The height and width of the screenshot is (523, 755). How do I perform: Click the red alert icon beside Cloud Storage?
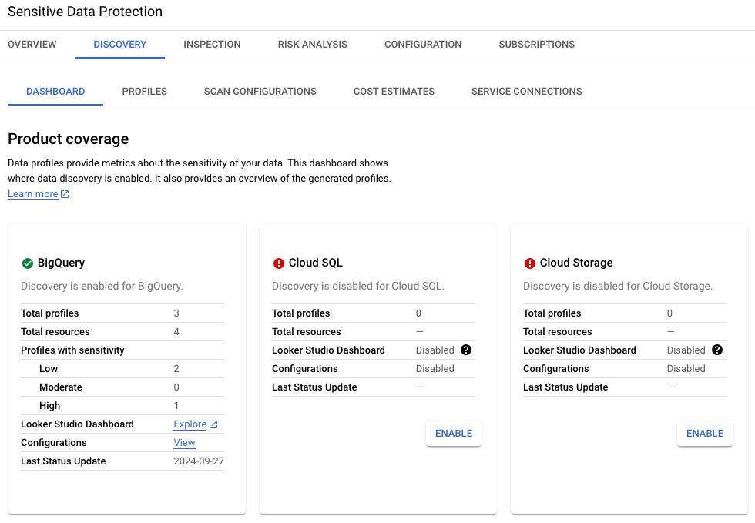coord(530,263)
